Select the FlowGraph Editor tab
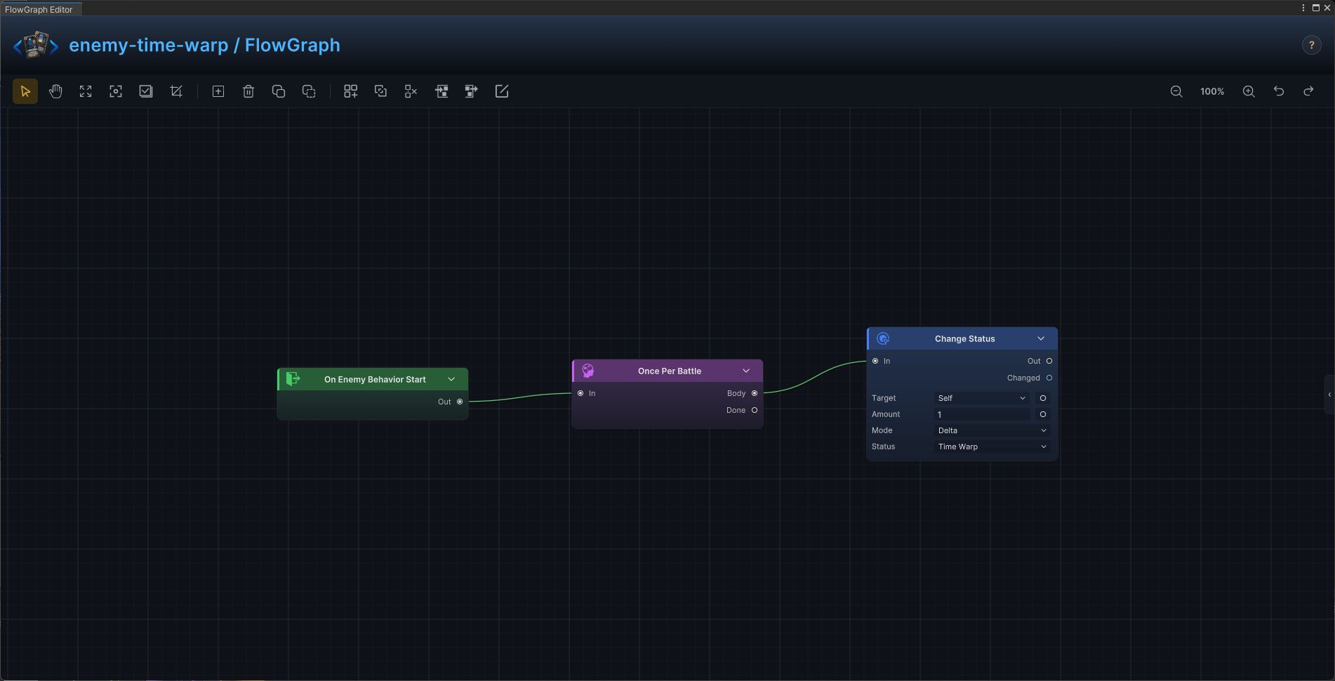This screenshot has height=681, width=1335. 39,9
